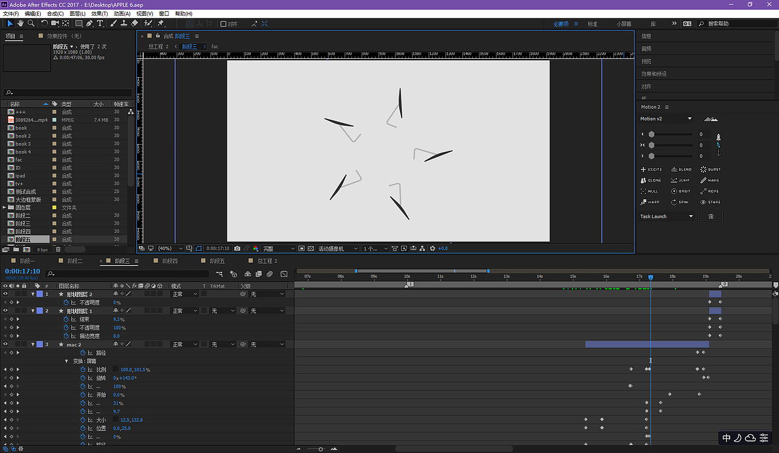Toggle transparency grid in the viewer
This screenshot has height=453, width=779.
[x=311, y=249]
